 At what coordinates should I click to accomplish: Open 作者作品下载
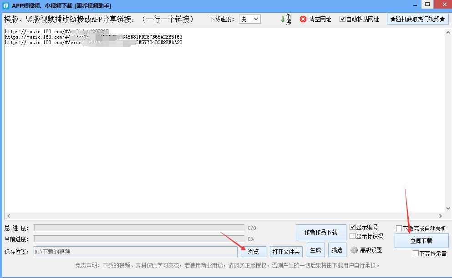coord(321,232)
